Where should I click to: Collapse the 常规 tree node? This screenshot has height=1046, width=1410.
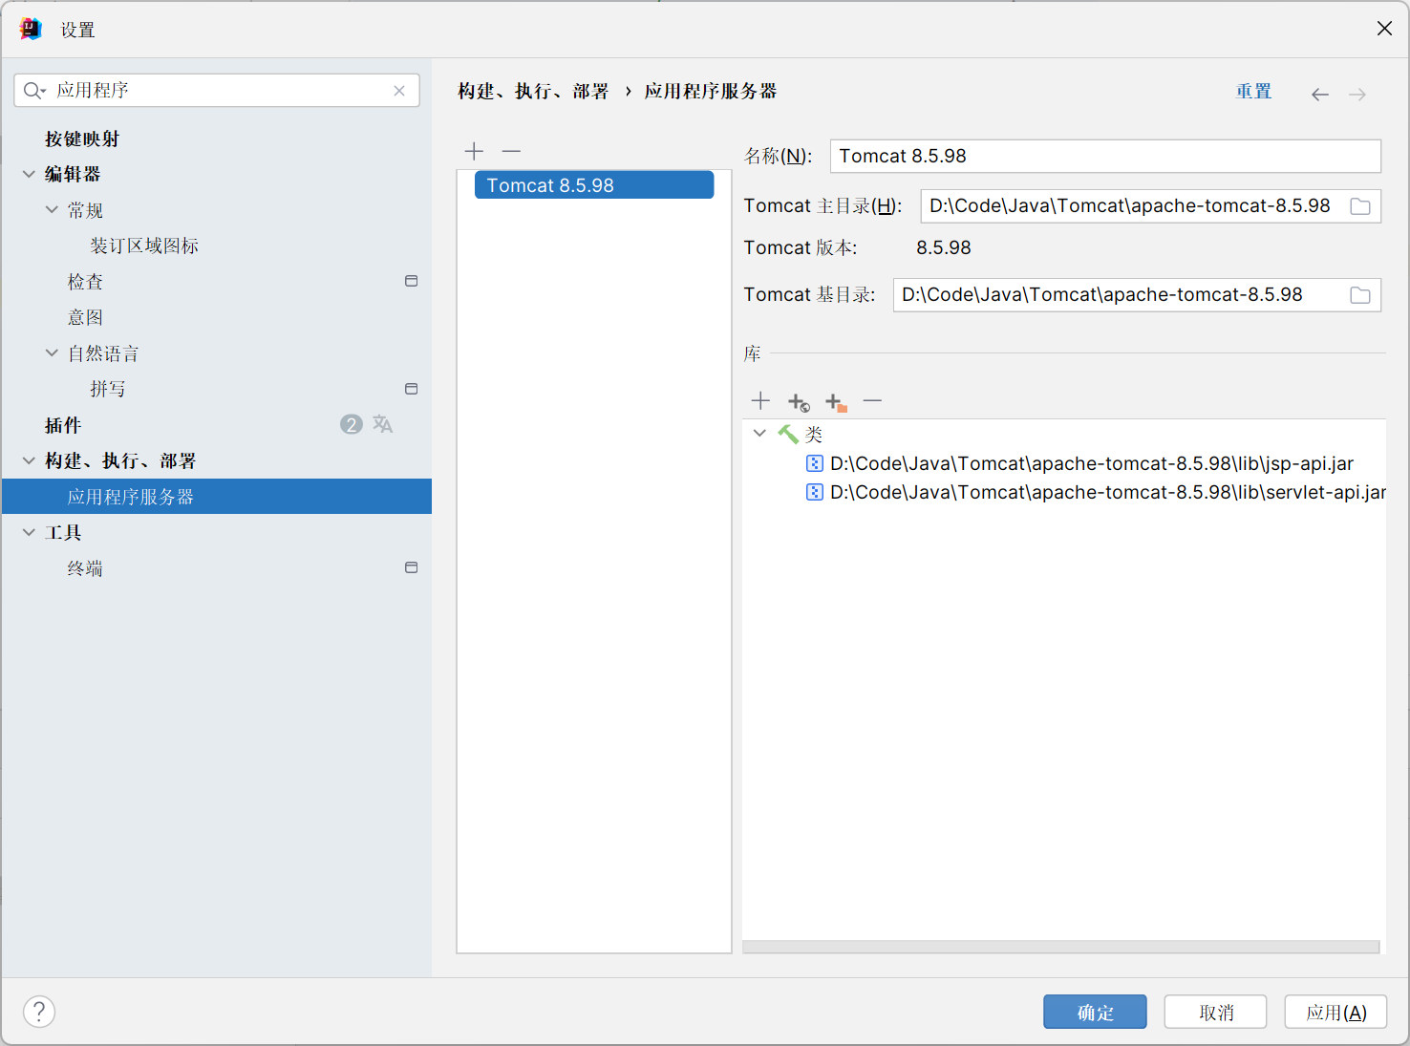click(52, 209)
